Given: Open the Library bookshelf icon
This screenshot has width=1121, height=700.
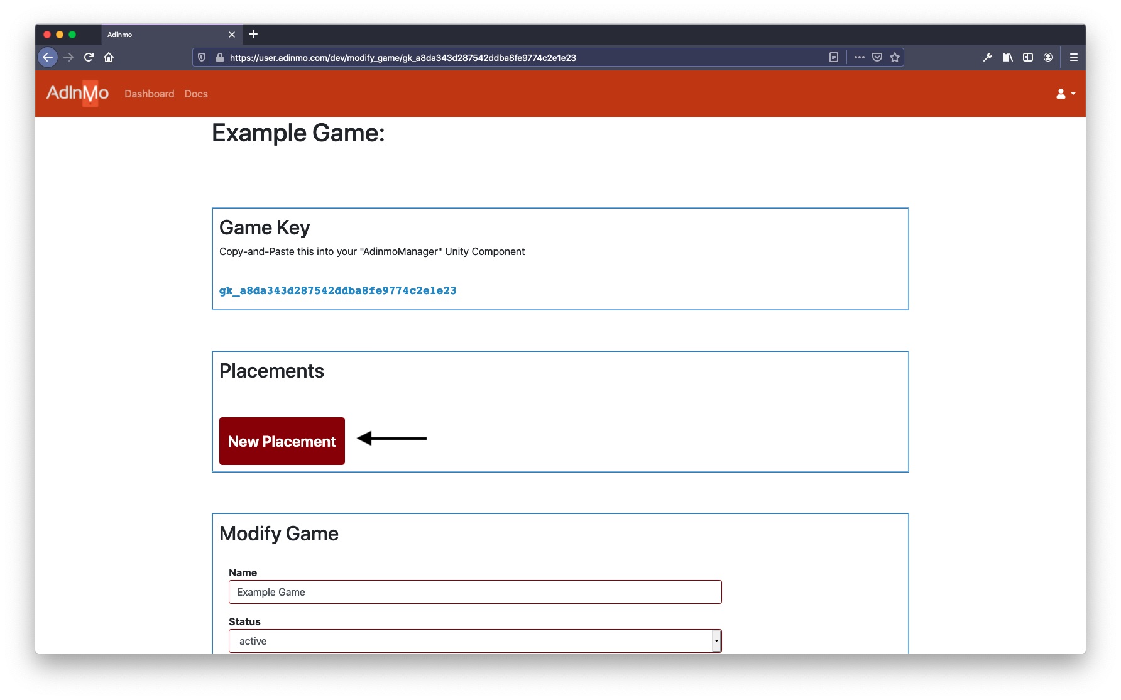Looking at the screenshot, I should point(1008,57).
